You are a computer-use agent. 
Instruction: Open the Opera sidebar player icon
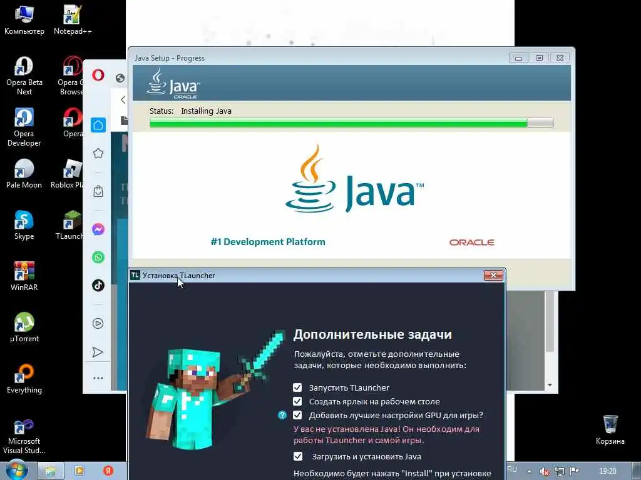point(98,324)
